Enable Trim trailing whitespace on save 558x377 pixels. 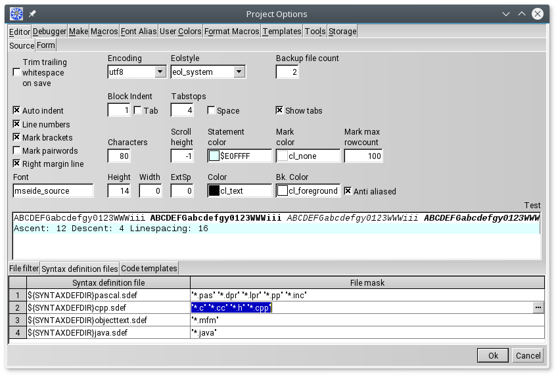click(x=16, y=72)
